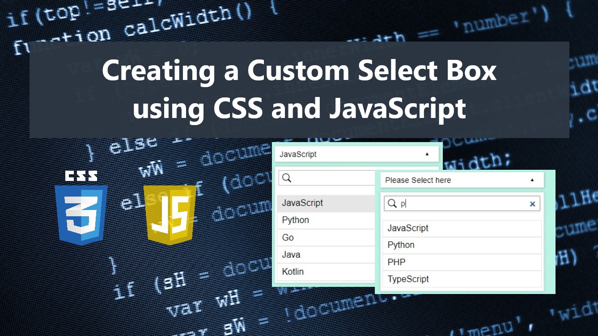Click the magnifier icon in the right search field
The height and width of the screenshot is (336, 598).
click(391, 203)
